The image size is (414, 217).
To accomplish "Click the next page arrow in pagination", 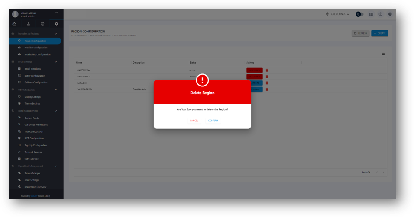I will 383,172.
